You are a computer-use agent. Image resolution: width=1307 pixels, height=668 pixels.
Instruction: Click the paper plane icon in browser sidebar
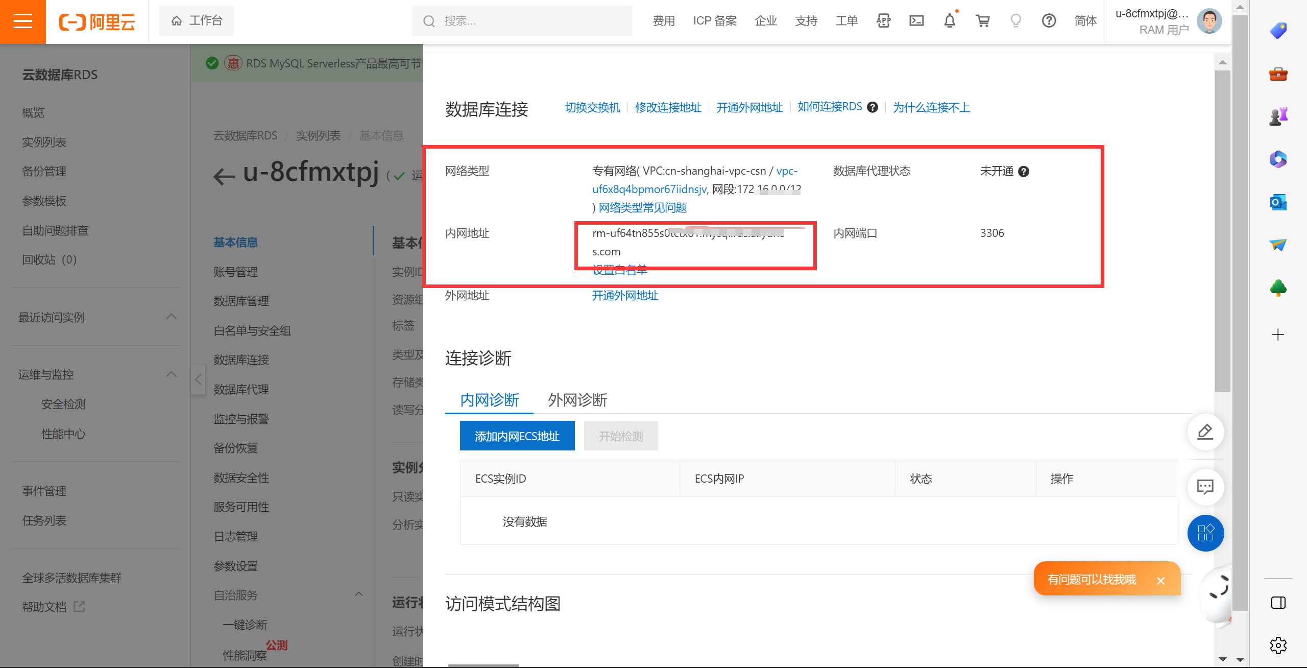pos(1278,245)
